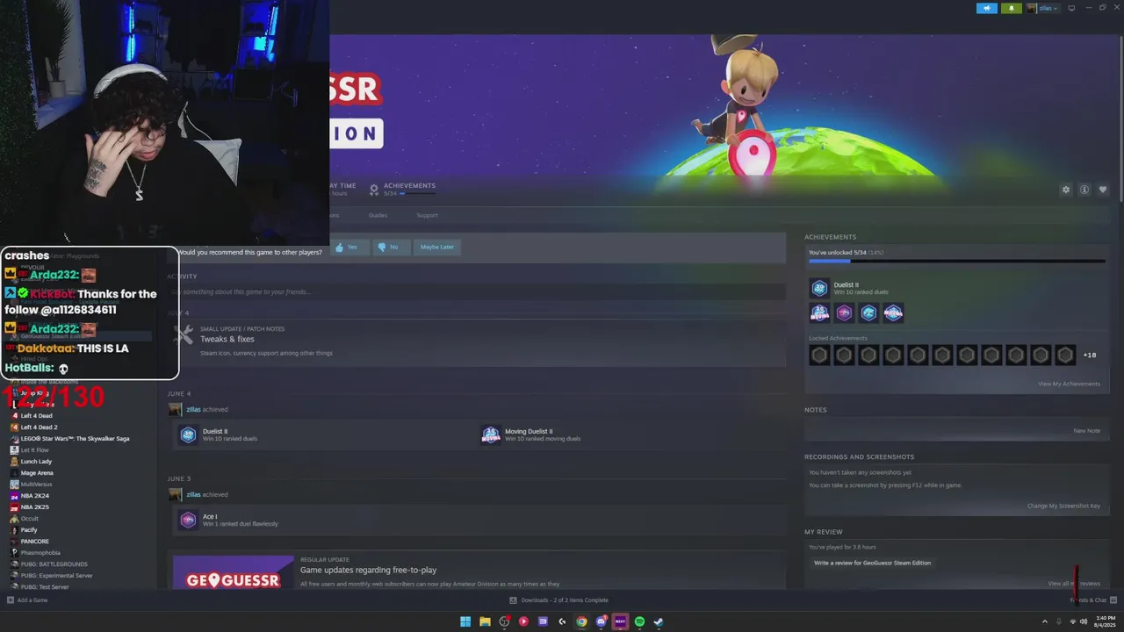Open the Moving Duelist II badge
Image resolution: width=1124 pixels, height=632 pixels.
pos(491,434)
